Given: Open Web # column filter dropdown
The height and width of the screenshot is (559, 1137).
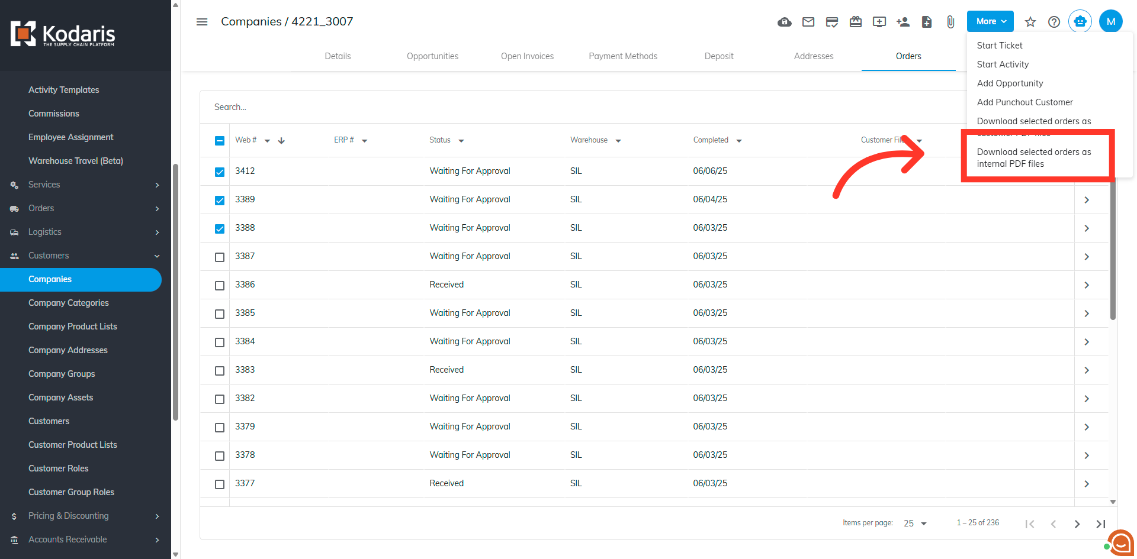Looking at the screenshot, I should (267, 141).
